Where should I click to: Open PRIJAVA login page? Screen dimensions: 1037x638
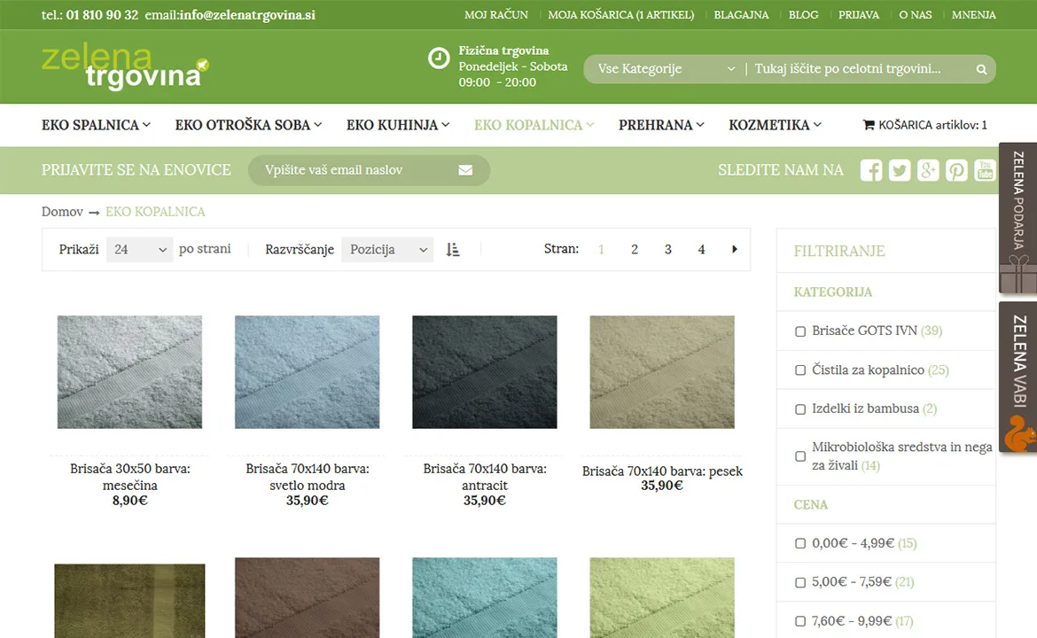[859, 14]
